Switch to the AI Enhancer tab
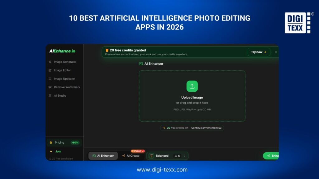Image resolution: width=319 pixels, height=179 pixels. [x=103, y=156]
